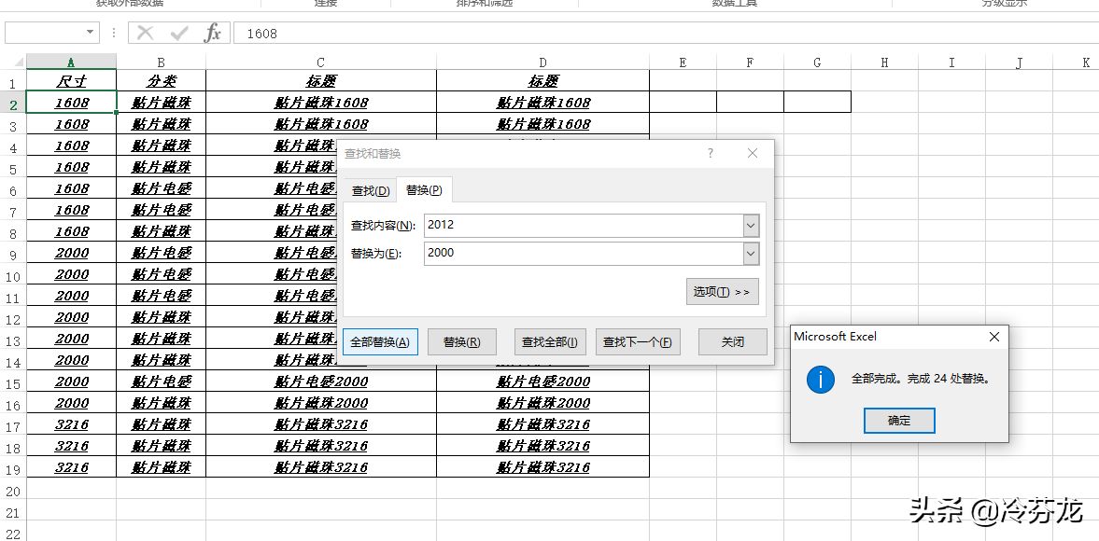Select column D header

(x=542, y=62)
